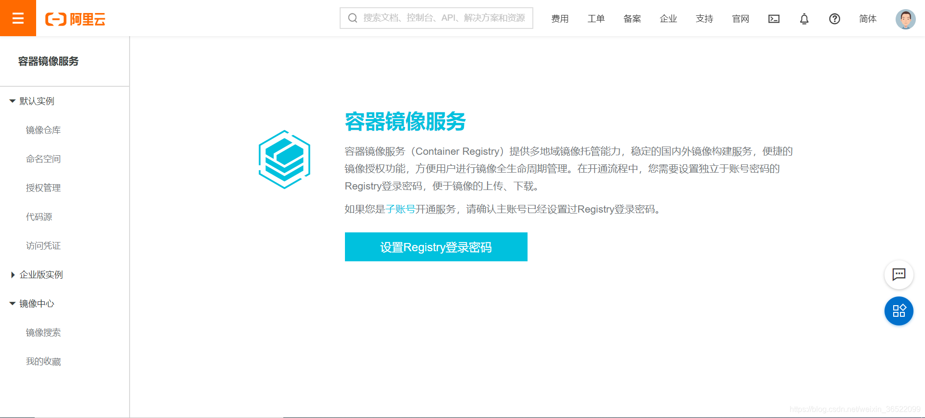The image size is (925, 418).
Task: Select the 企业版实例 label text
Action: [x=41, y=275]
